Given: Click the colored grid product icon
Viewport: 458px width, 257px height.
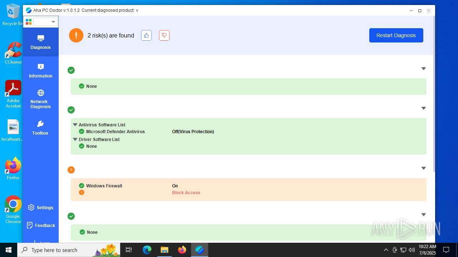Looking at the screenshot, I should (x=29, y=22).
